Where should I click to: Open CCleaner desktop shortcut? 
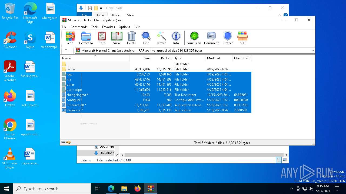click(10, 40)
